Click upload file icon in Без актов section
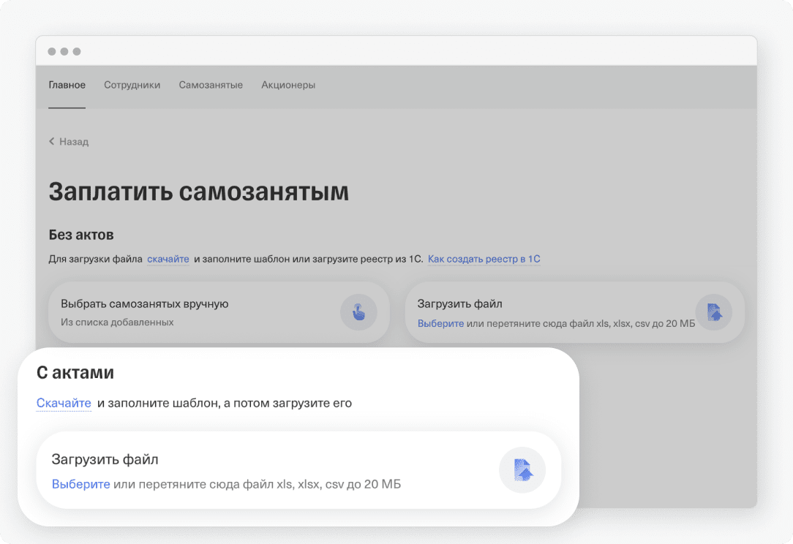Image resolution: width=793 pixels, height=544 pixels. (x=713, y=313)
